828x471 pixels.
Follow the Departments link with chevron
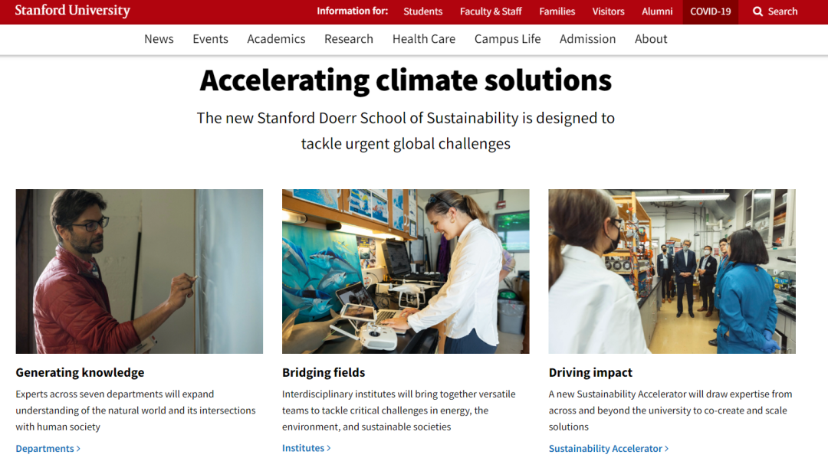point(48,449)
